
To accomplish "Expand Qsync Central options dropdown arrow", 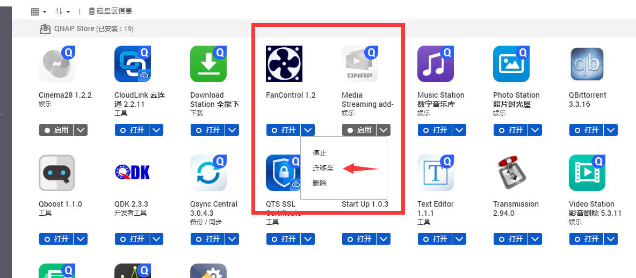I will 233,239.
